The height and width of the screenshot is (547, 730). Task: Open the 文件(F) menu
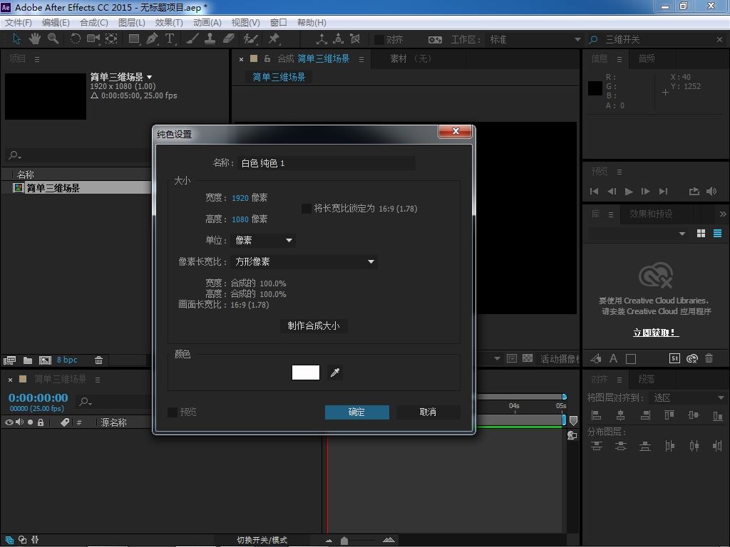(x=18, y=22)
